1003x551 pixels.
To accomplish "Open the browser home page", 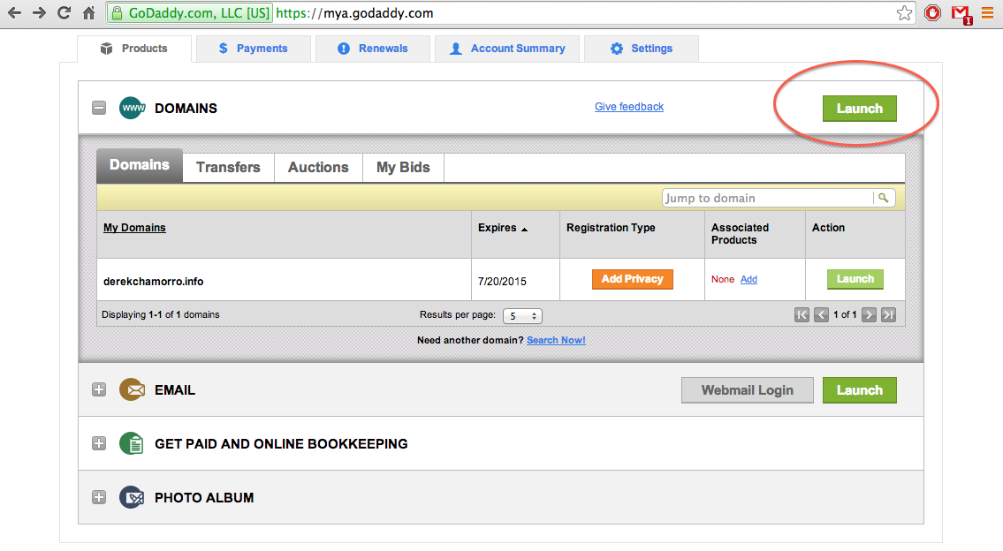I will pyautogui.click(x=89, y=12).
